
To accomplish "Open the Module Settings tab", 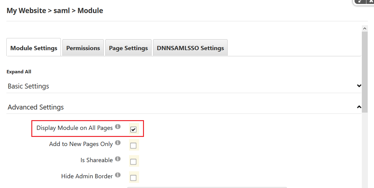I will click(34, 47).
